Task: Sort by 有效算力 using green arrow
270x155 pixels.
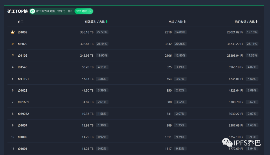Action: (x=107, y=22)
